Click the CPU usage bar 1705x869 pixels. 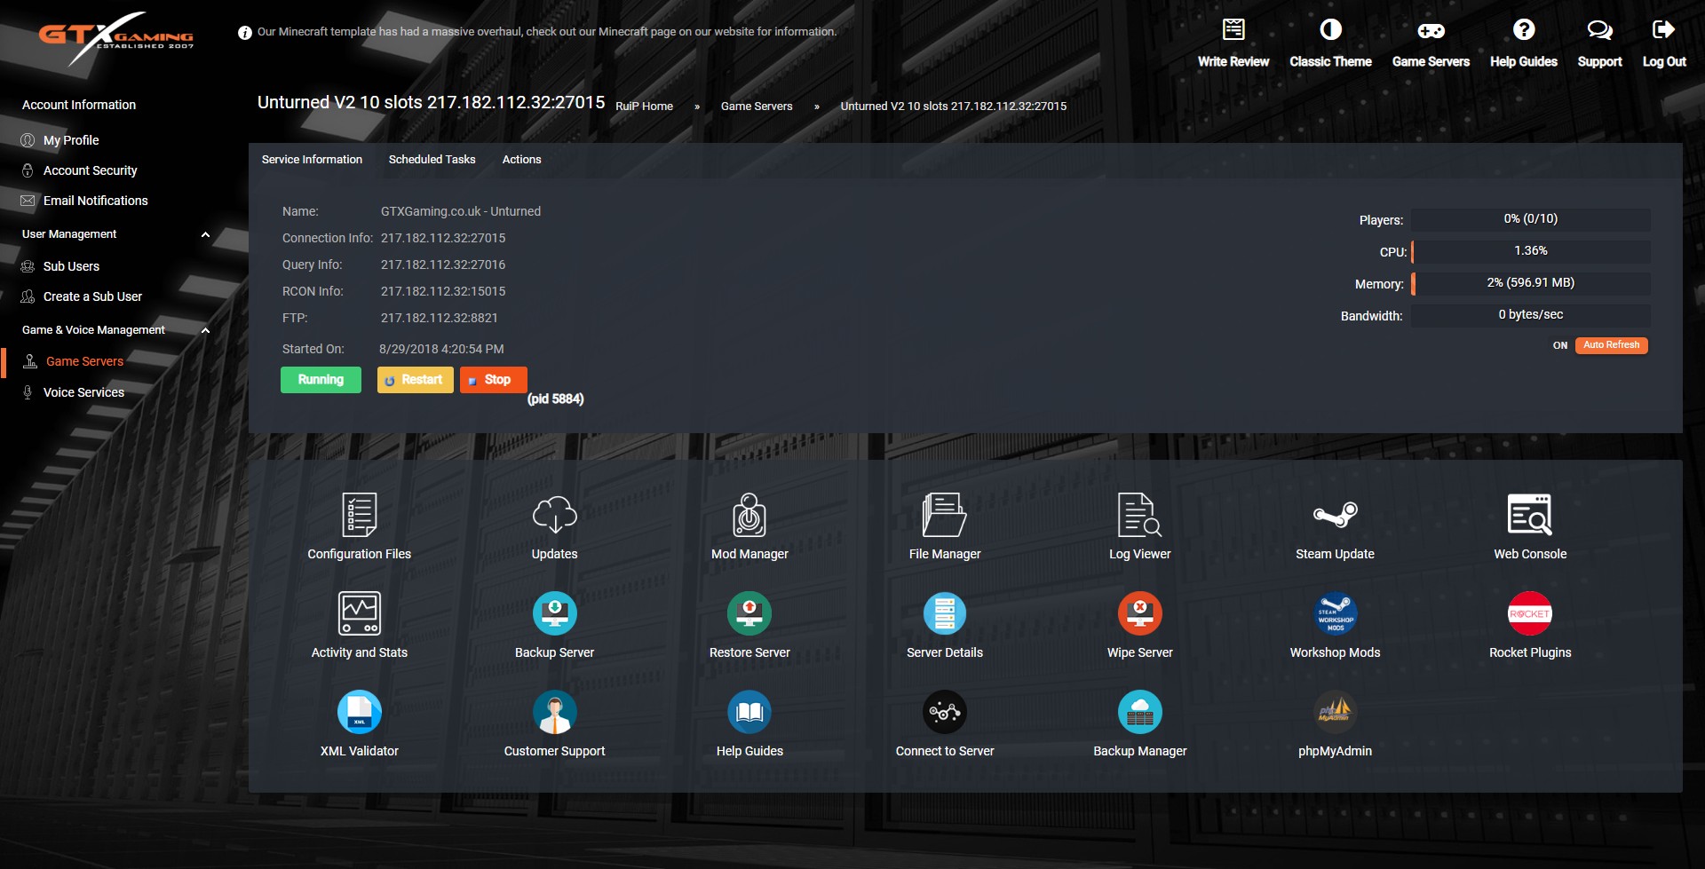(x=1530, y=251)
